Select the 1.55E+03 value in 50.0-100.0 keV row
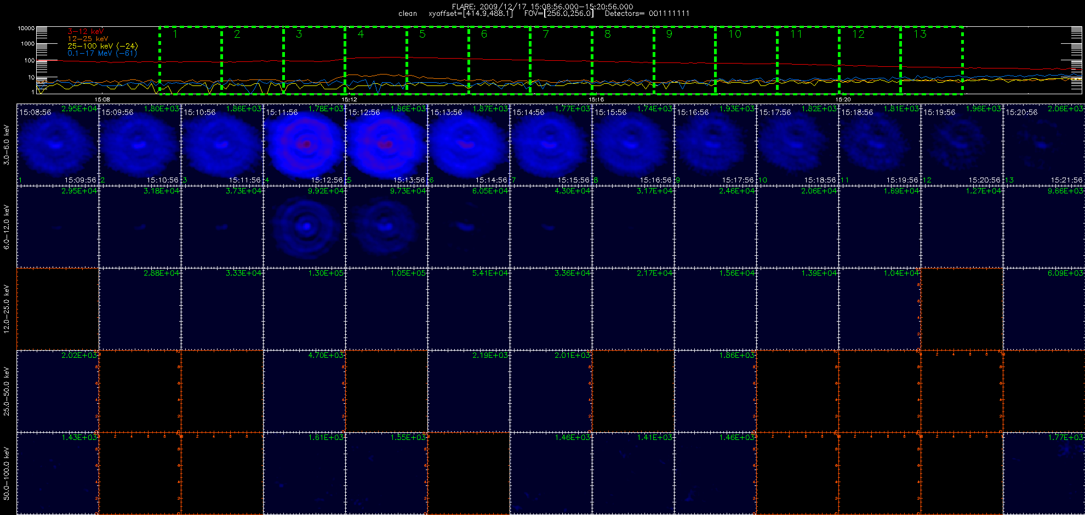This screenshot has height=515, width=1085. pyautogui.click(x=408, y=438)
